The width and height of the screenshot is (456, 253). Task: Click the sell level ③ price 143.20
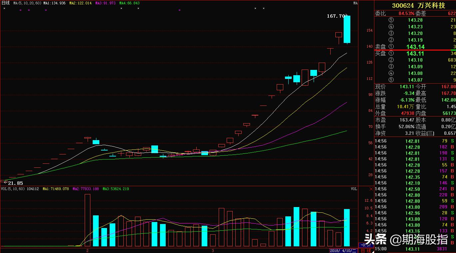415,34
